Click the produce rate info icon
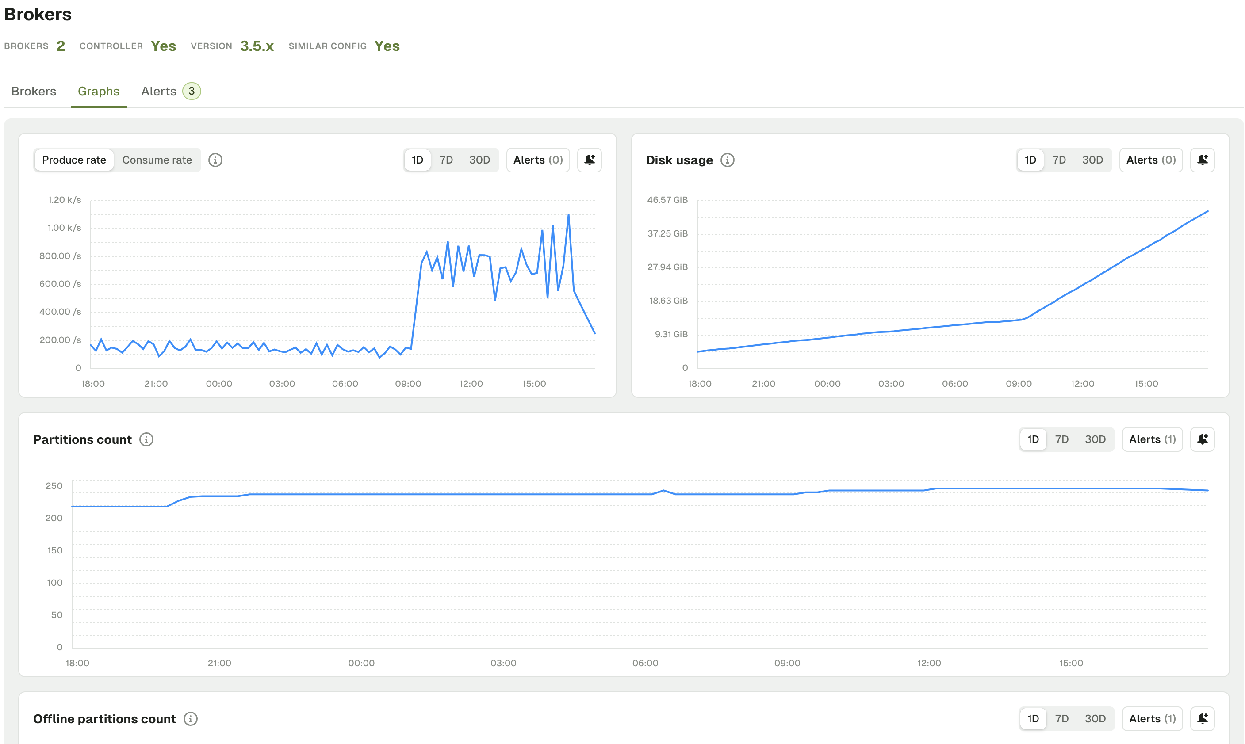 point(215,160)
